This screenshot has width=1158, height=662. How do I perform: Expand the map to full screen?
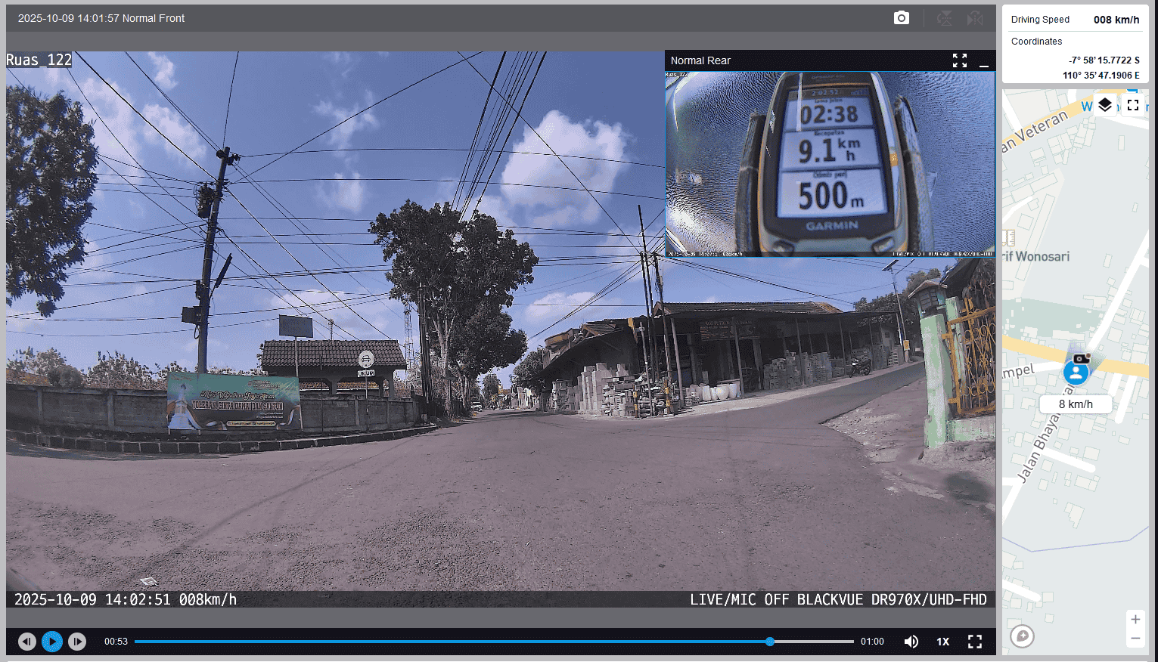[x=1132, y=105]
